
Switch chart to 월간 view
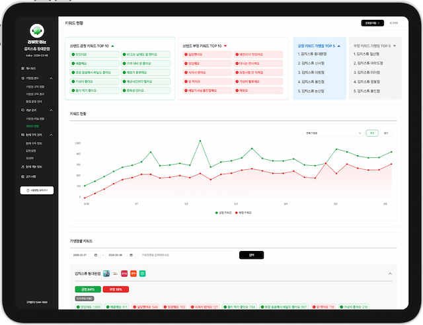tap(386, 133)
